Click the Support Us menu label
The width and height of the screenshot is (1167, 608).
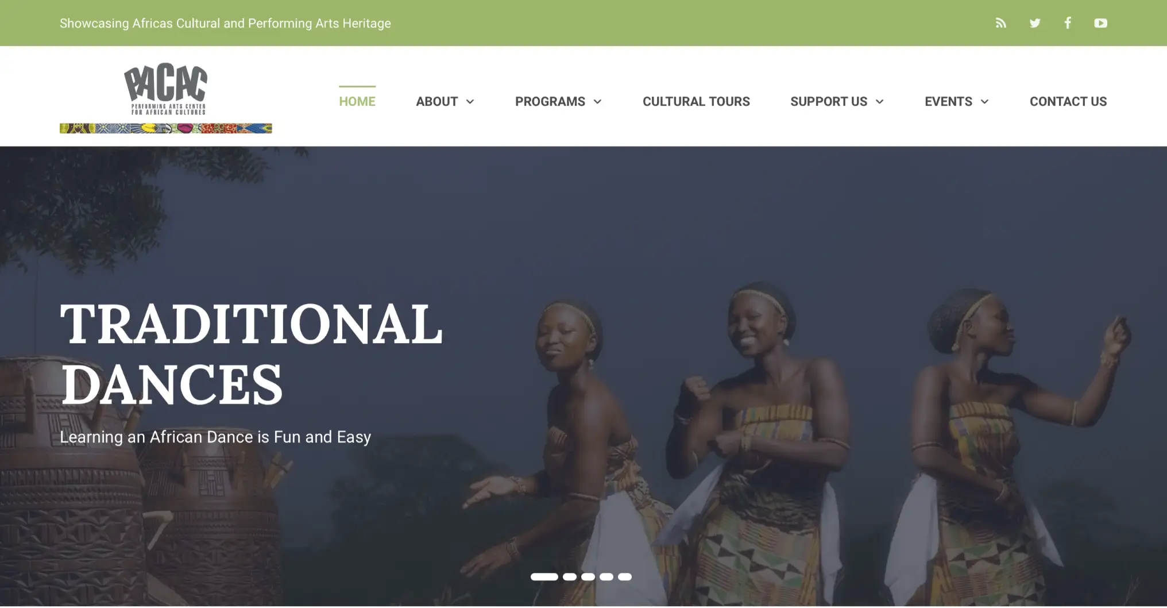point(829,101)
